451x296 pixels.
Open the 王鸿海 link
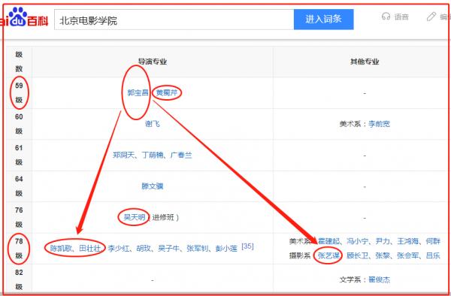coord(408,241)
